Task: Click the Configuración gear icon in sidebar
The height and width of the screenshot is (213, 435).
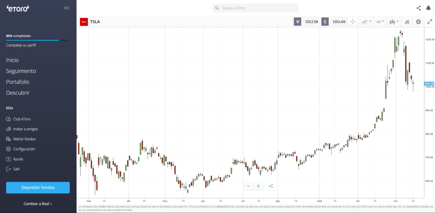Action: click(8, 149)
